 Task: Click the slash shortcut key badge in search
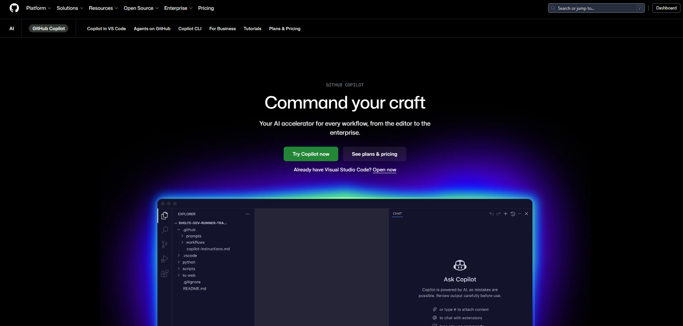(640, 8)
